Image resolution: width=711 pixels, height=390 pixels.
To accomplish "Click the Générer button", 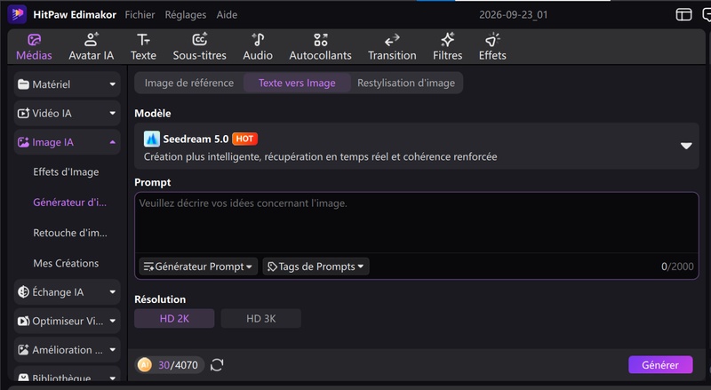I will 660,365.
